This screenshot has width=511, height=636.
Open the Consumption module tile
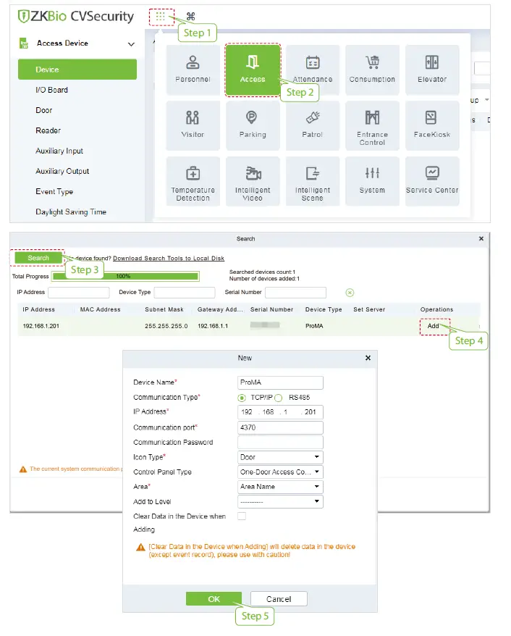point(372,70)
